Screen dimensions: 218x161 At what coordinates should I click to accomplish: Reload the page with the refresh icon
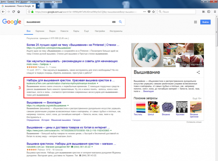coord(14,12)
